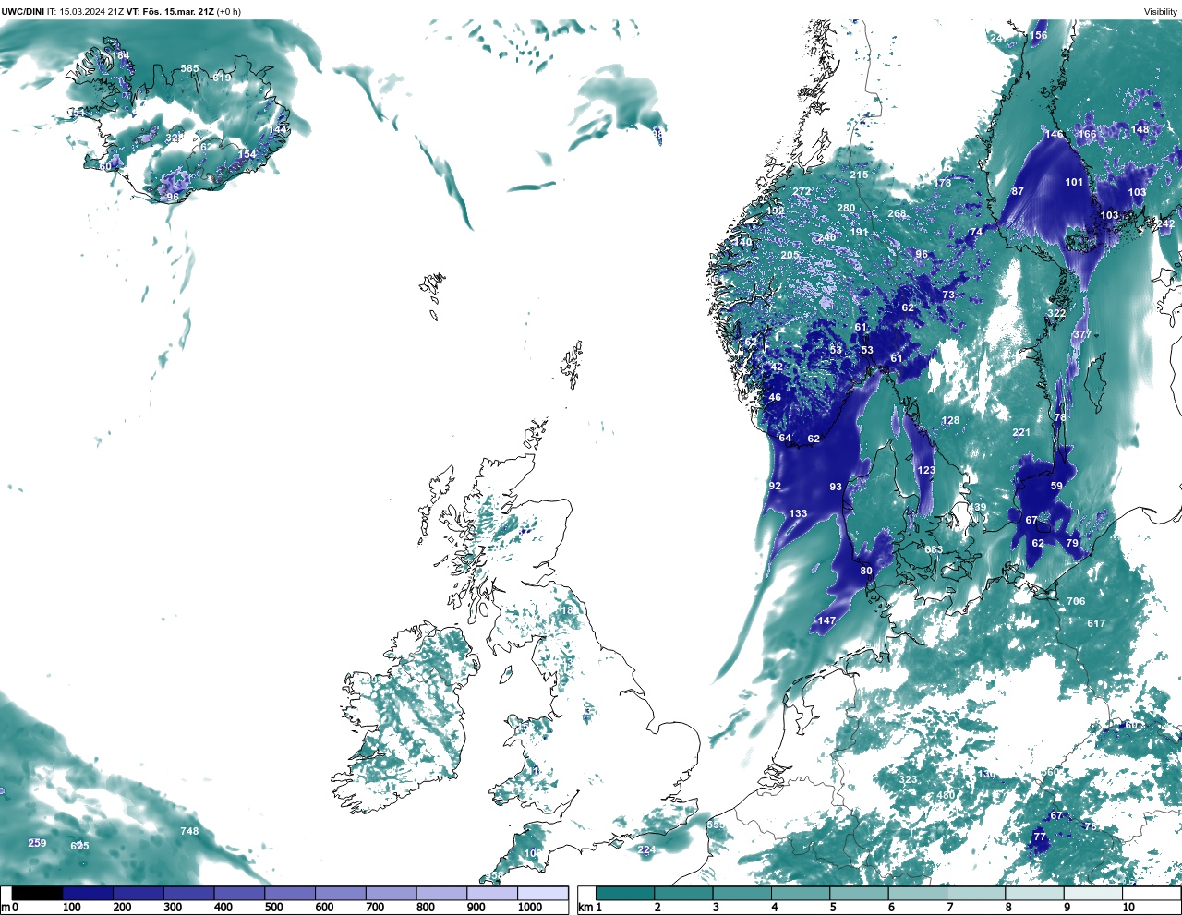Click the '178' visibility value
The width and height of the screenshot is (1182, 915).
click(942, 183)
